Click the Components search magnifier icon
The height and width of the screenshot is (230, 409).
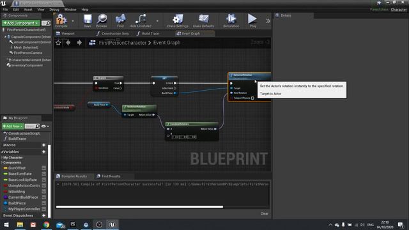coord(49,23)
